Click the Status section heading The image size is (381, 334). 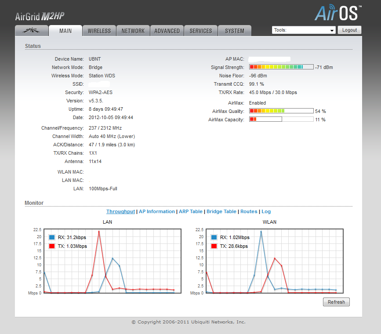pos(33,46)
